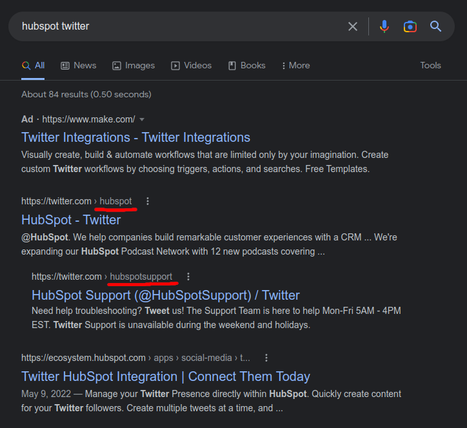This screenshot has width=467, height=428.
Task: Switch to the Images tab
Action: [134, 66]
